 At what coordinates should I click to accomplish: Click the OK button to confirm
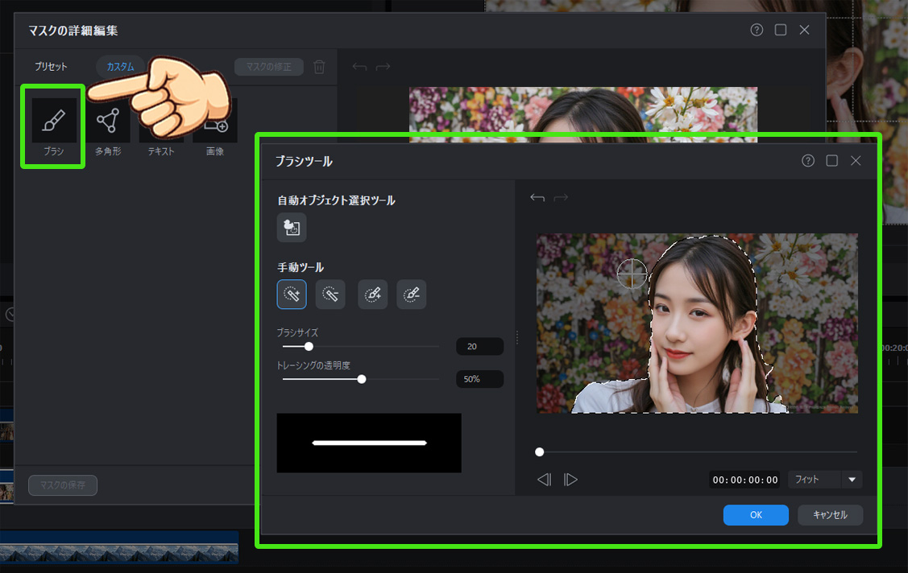click(756, 515)
